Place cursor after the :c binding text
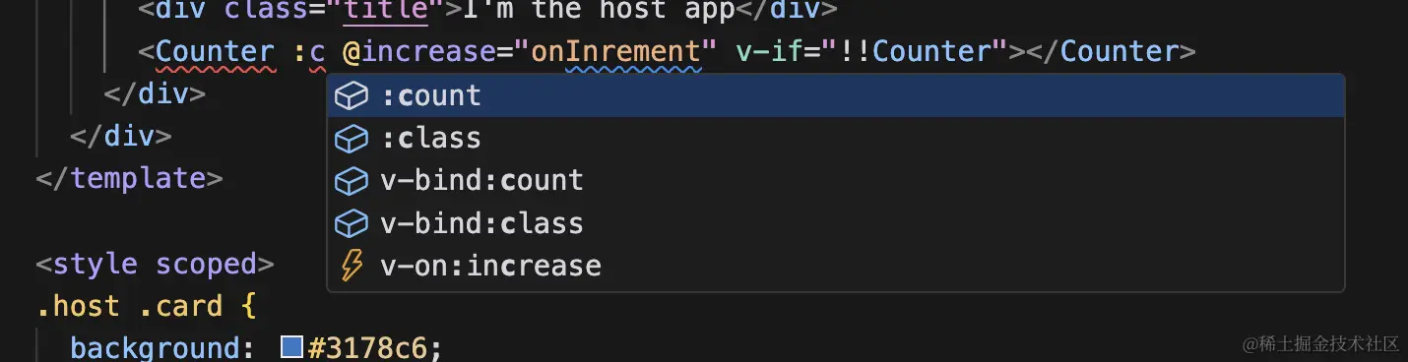This screenshot has height=362, width=1408. (x=326, y=51)
